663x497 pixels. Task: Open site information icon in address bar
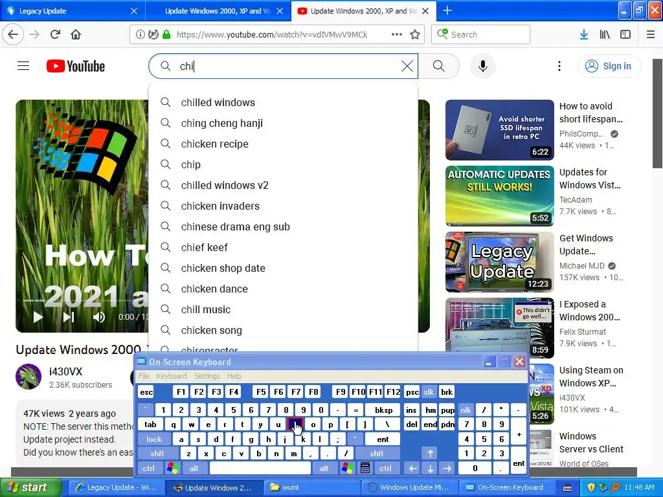[x=140, y=34]
